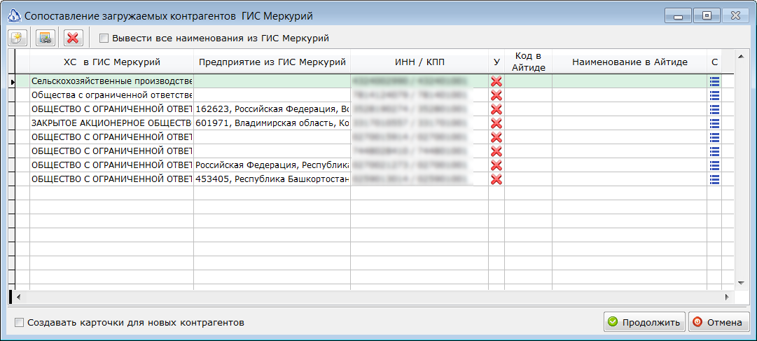This screenshot has height=341, width=757.
Task: Select the 453405, Республика Башкортостан cell
Action: [272, 180]
